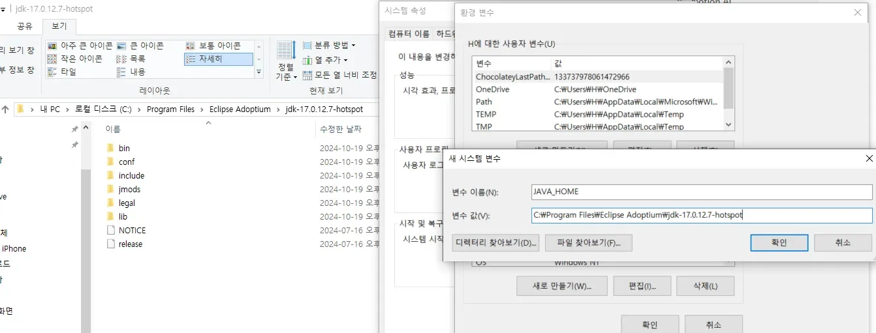Open the 보기 ribbon tab

tap(59, 27)
